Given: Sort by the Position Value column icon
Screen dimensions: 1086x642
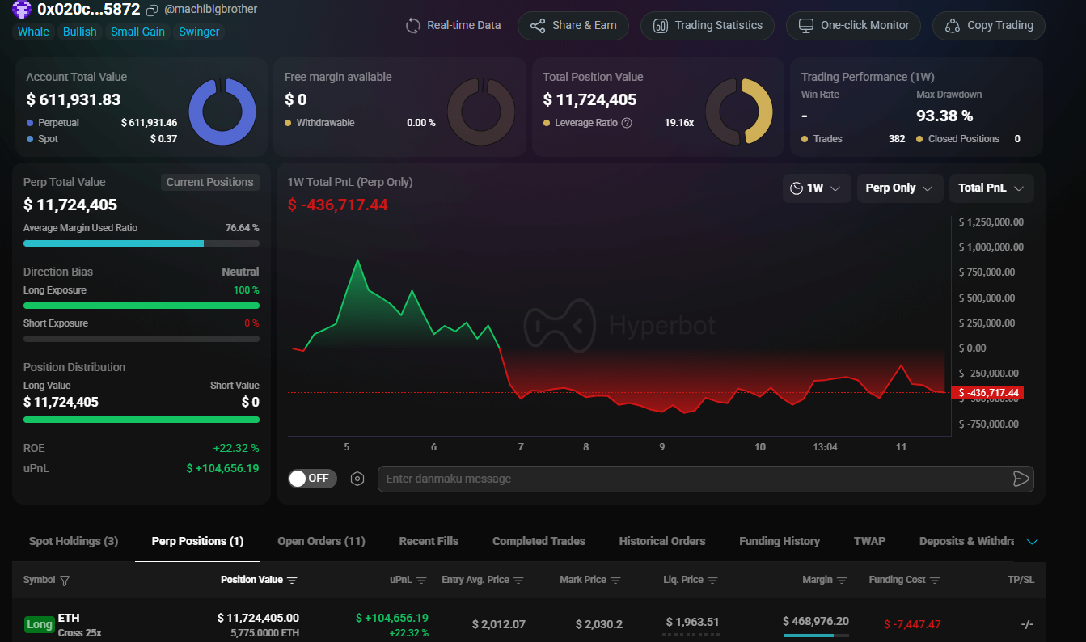Looking at the screenshot, I should coord(292,581).
